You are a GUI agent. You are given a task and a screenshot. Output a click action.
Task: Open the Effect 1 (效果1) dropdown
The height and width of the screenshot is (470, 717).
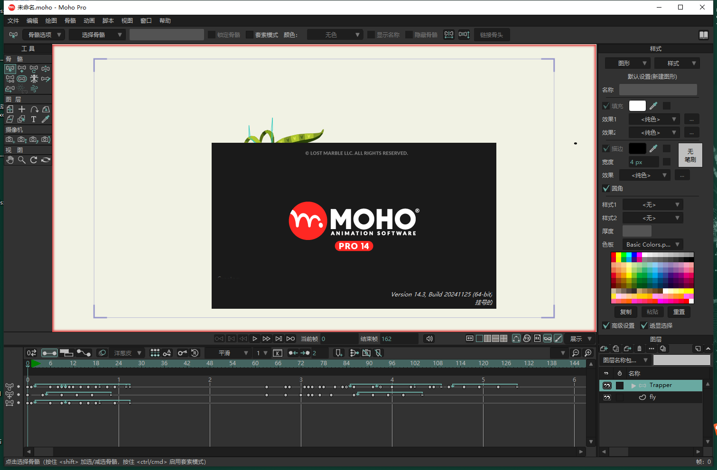pos(654,119)
